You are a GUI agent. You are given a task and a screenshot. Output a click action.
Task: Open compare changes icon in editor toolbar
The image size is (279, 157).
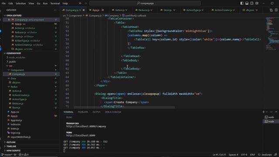[x=271, y=10]
